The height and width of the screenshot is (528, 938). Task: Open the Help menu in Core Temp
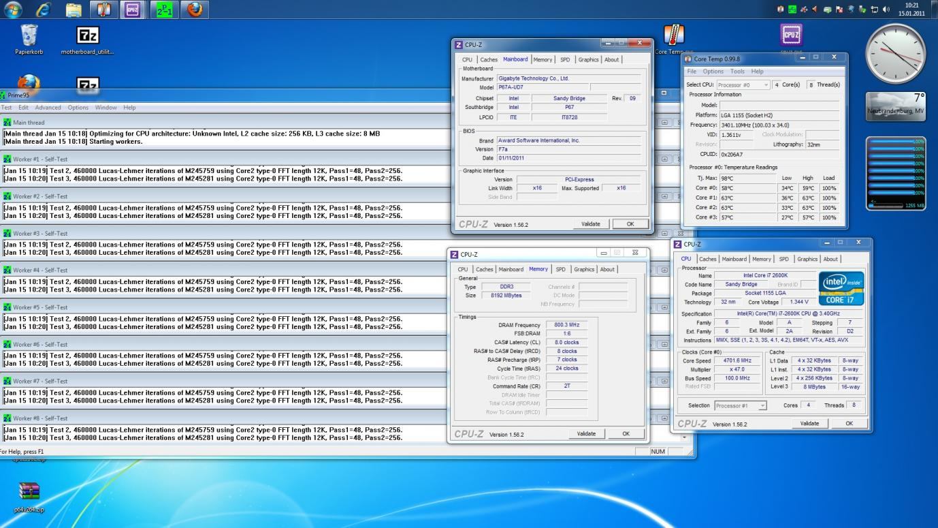click(x=757, y=71)
